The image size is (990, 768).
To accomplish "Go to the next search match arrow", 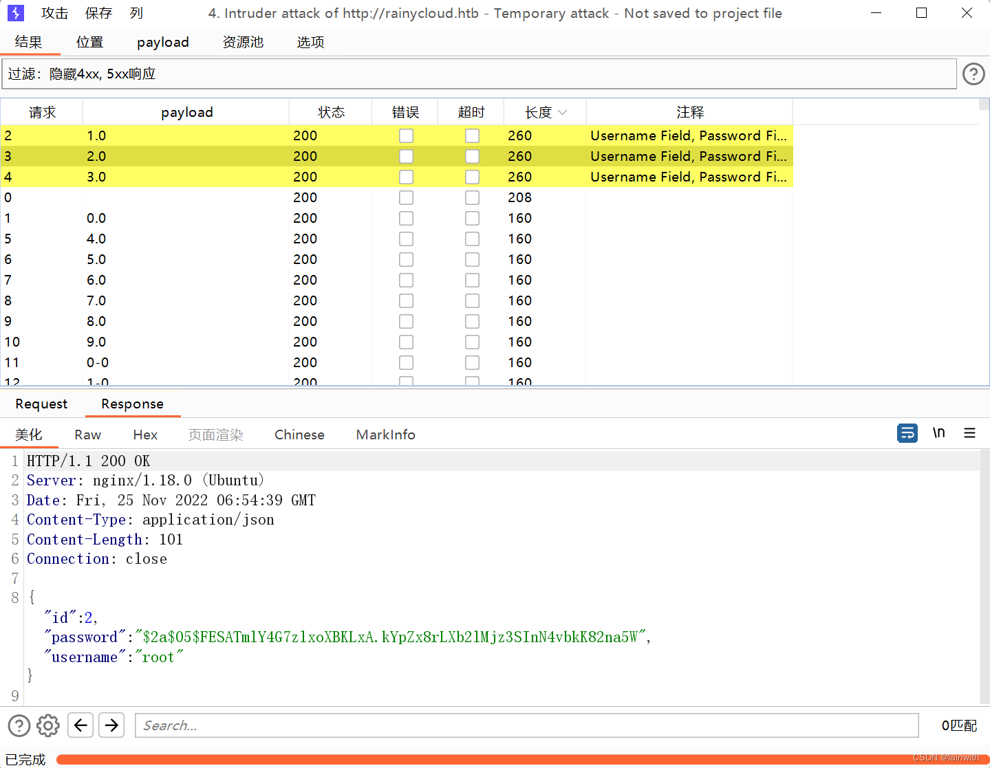I will pos(111,725).
